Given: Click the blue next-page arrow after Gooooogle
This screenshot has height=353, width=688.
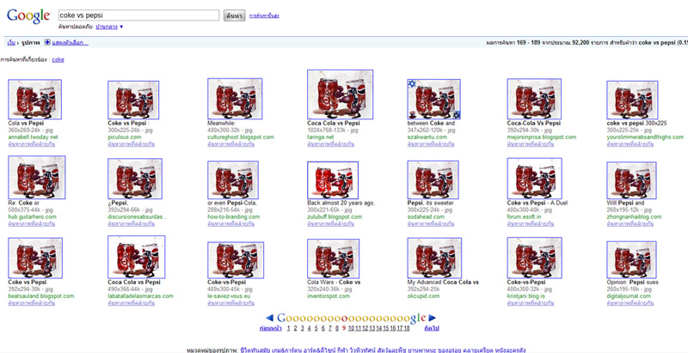Looking at the screenshot, I should coord(433,318).
